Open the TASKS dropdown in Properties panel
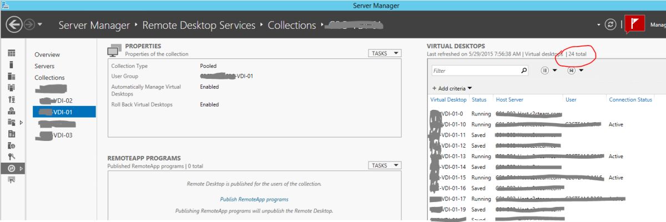This screenshot has width=666, height=222. tap(384, 53)
